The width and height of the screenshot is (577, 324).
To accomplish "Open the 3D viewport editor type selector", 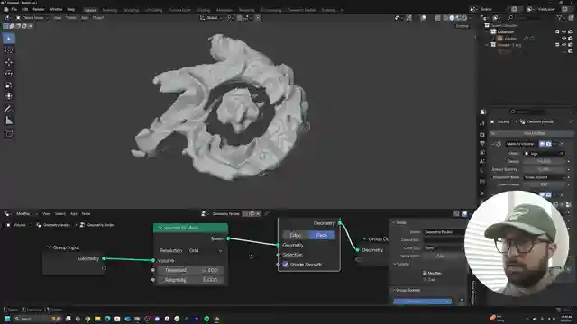I will point(7,18).
